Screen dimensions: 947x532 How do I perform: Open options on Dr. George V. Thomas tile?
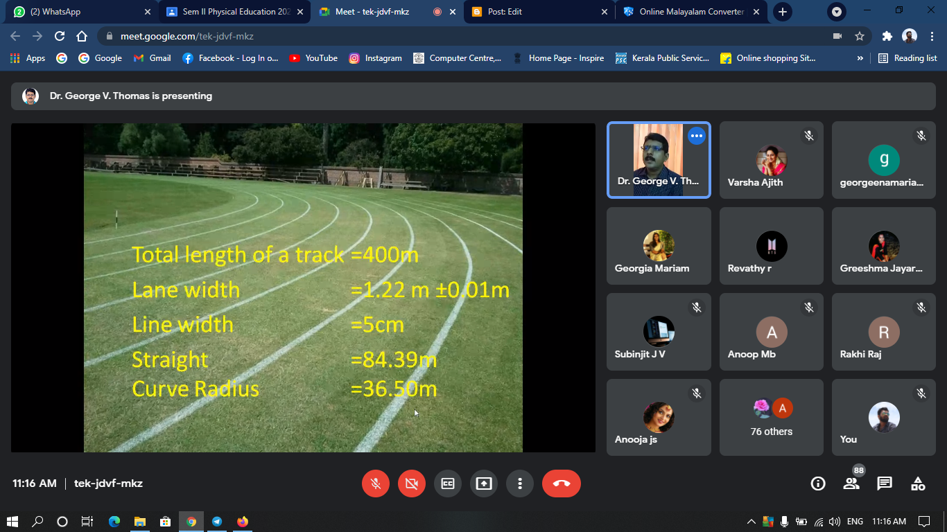pos(697,136)
